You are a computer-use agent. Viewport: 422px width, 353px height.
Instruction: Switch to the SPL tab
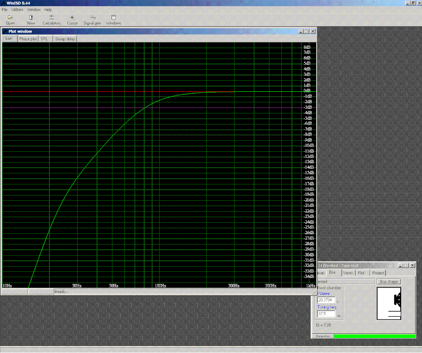45,39
